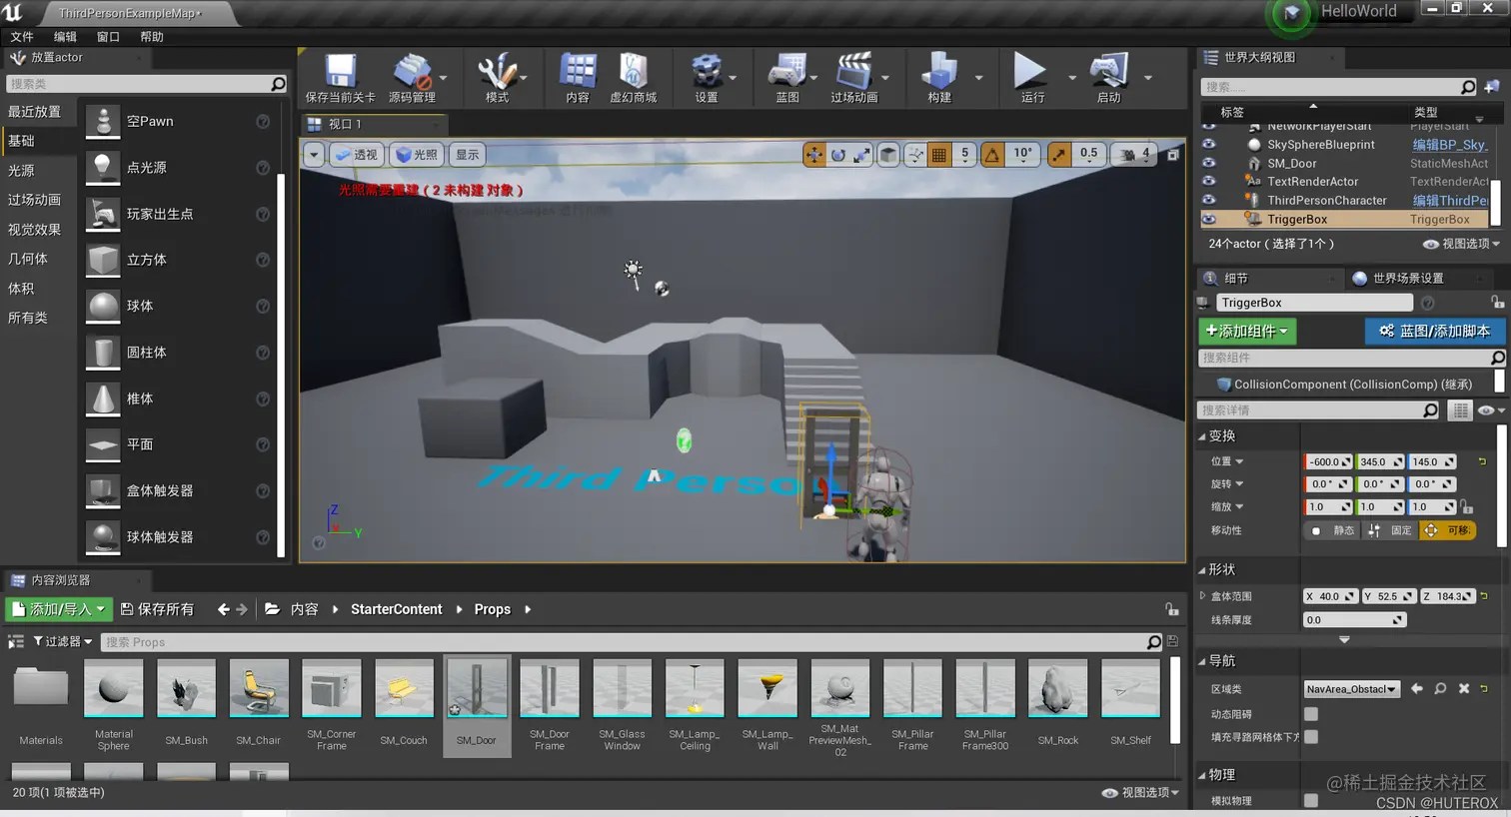Select the Sphere Trigger (球体触发器) actor icon
1511x817 pixels.
coord(103,536)
